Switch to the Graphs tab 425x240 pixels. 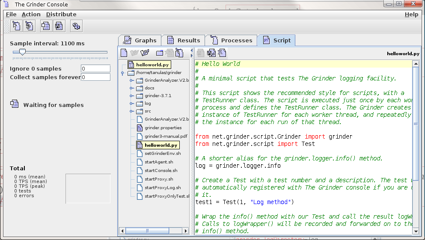140,40
